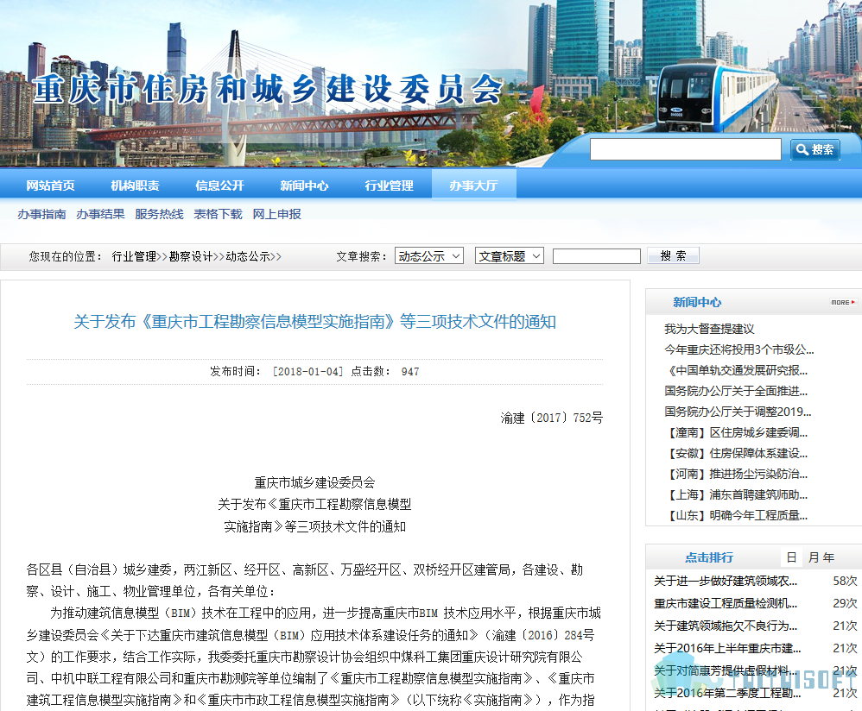
Task: Open 办事结果 submenu link
Action: tap(100, 214)
